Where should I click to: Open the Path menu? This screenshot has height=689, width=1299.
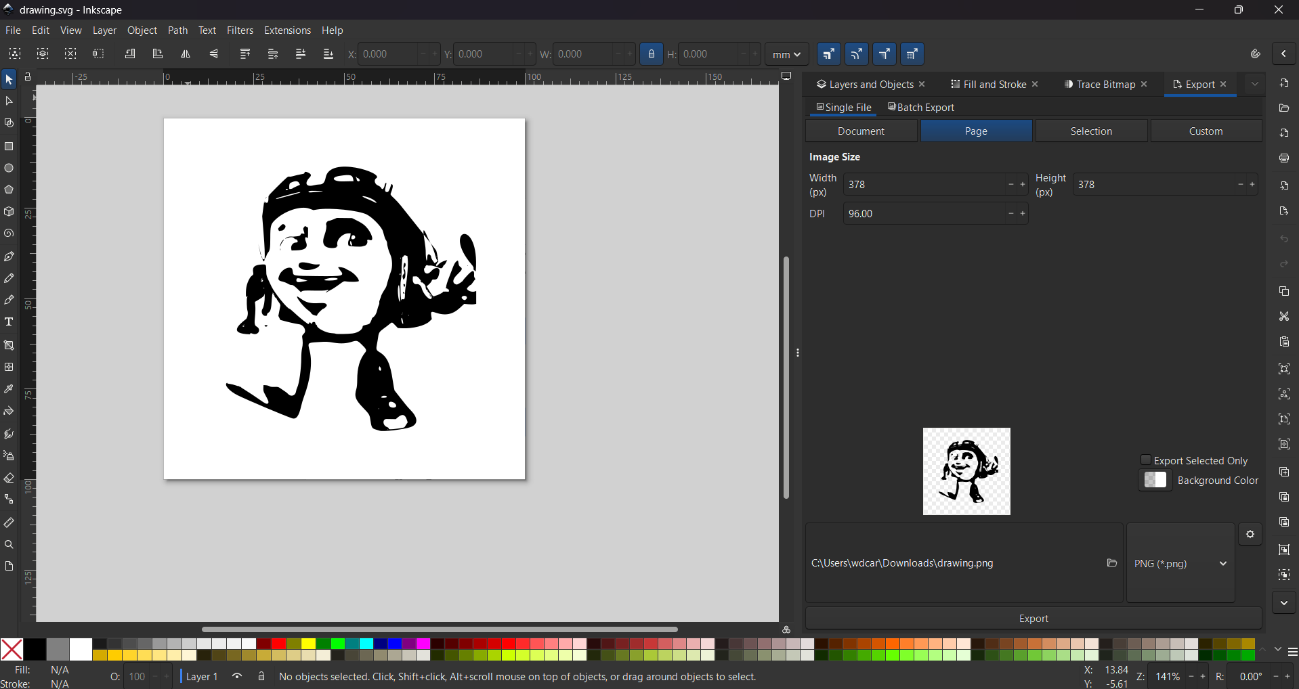pyautogui.click(x=177, y=30)
